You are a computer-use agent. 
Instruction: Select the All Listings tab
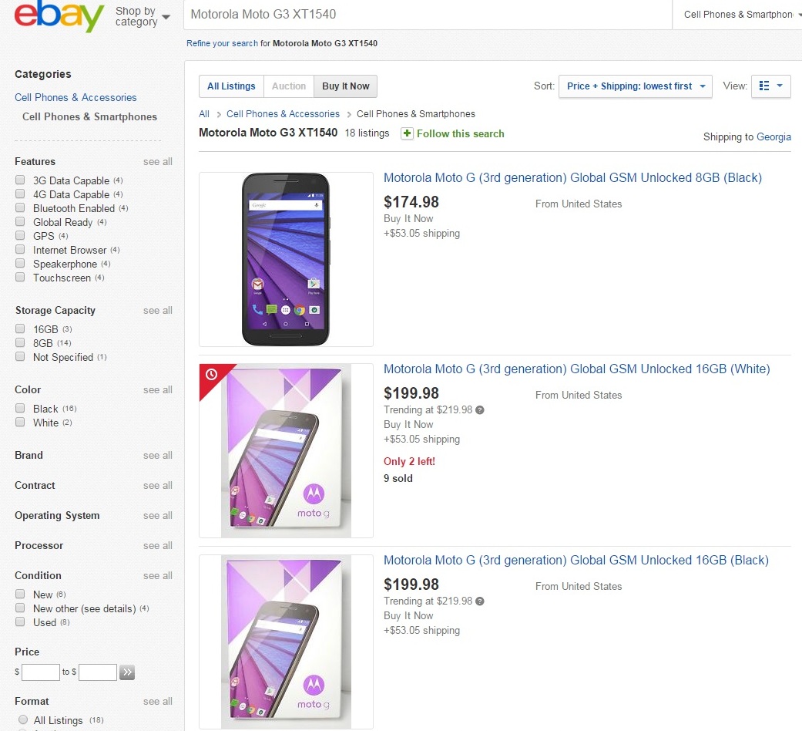pos(231,86)
